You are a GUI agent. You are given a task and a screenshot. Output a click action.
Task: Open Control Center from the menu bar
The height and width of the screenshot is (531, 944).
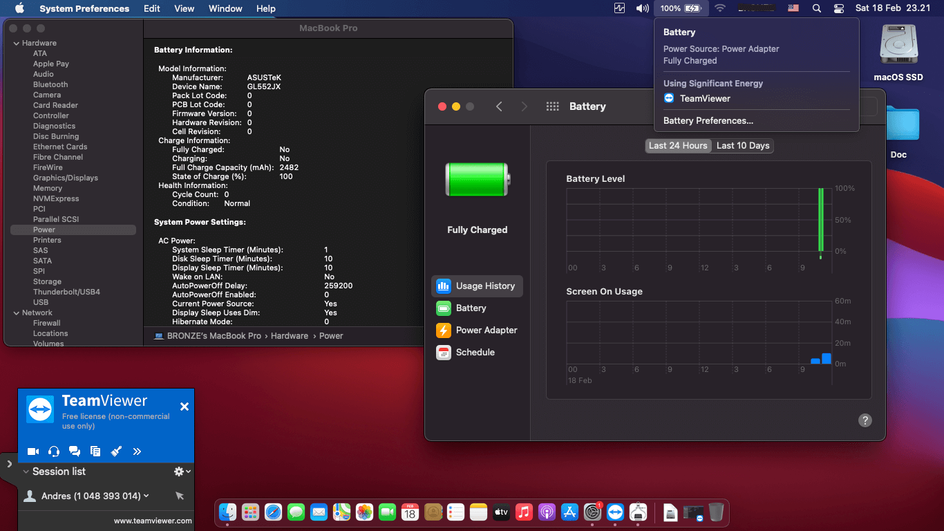pyautogui.click(x=839, y=8)
